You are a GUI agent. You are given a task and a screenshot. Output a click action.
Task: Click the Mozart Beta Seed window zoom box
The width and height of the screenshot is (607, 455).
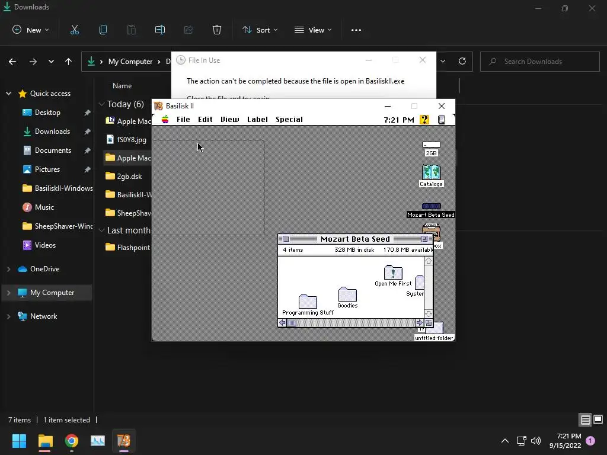[x=424, y=239]
